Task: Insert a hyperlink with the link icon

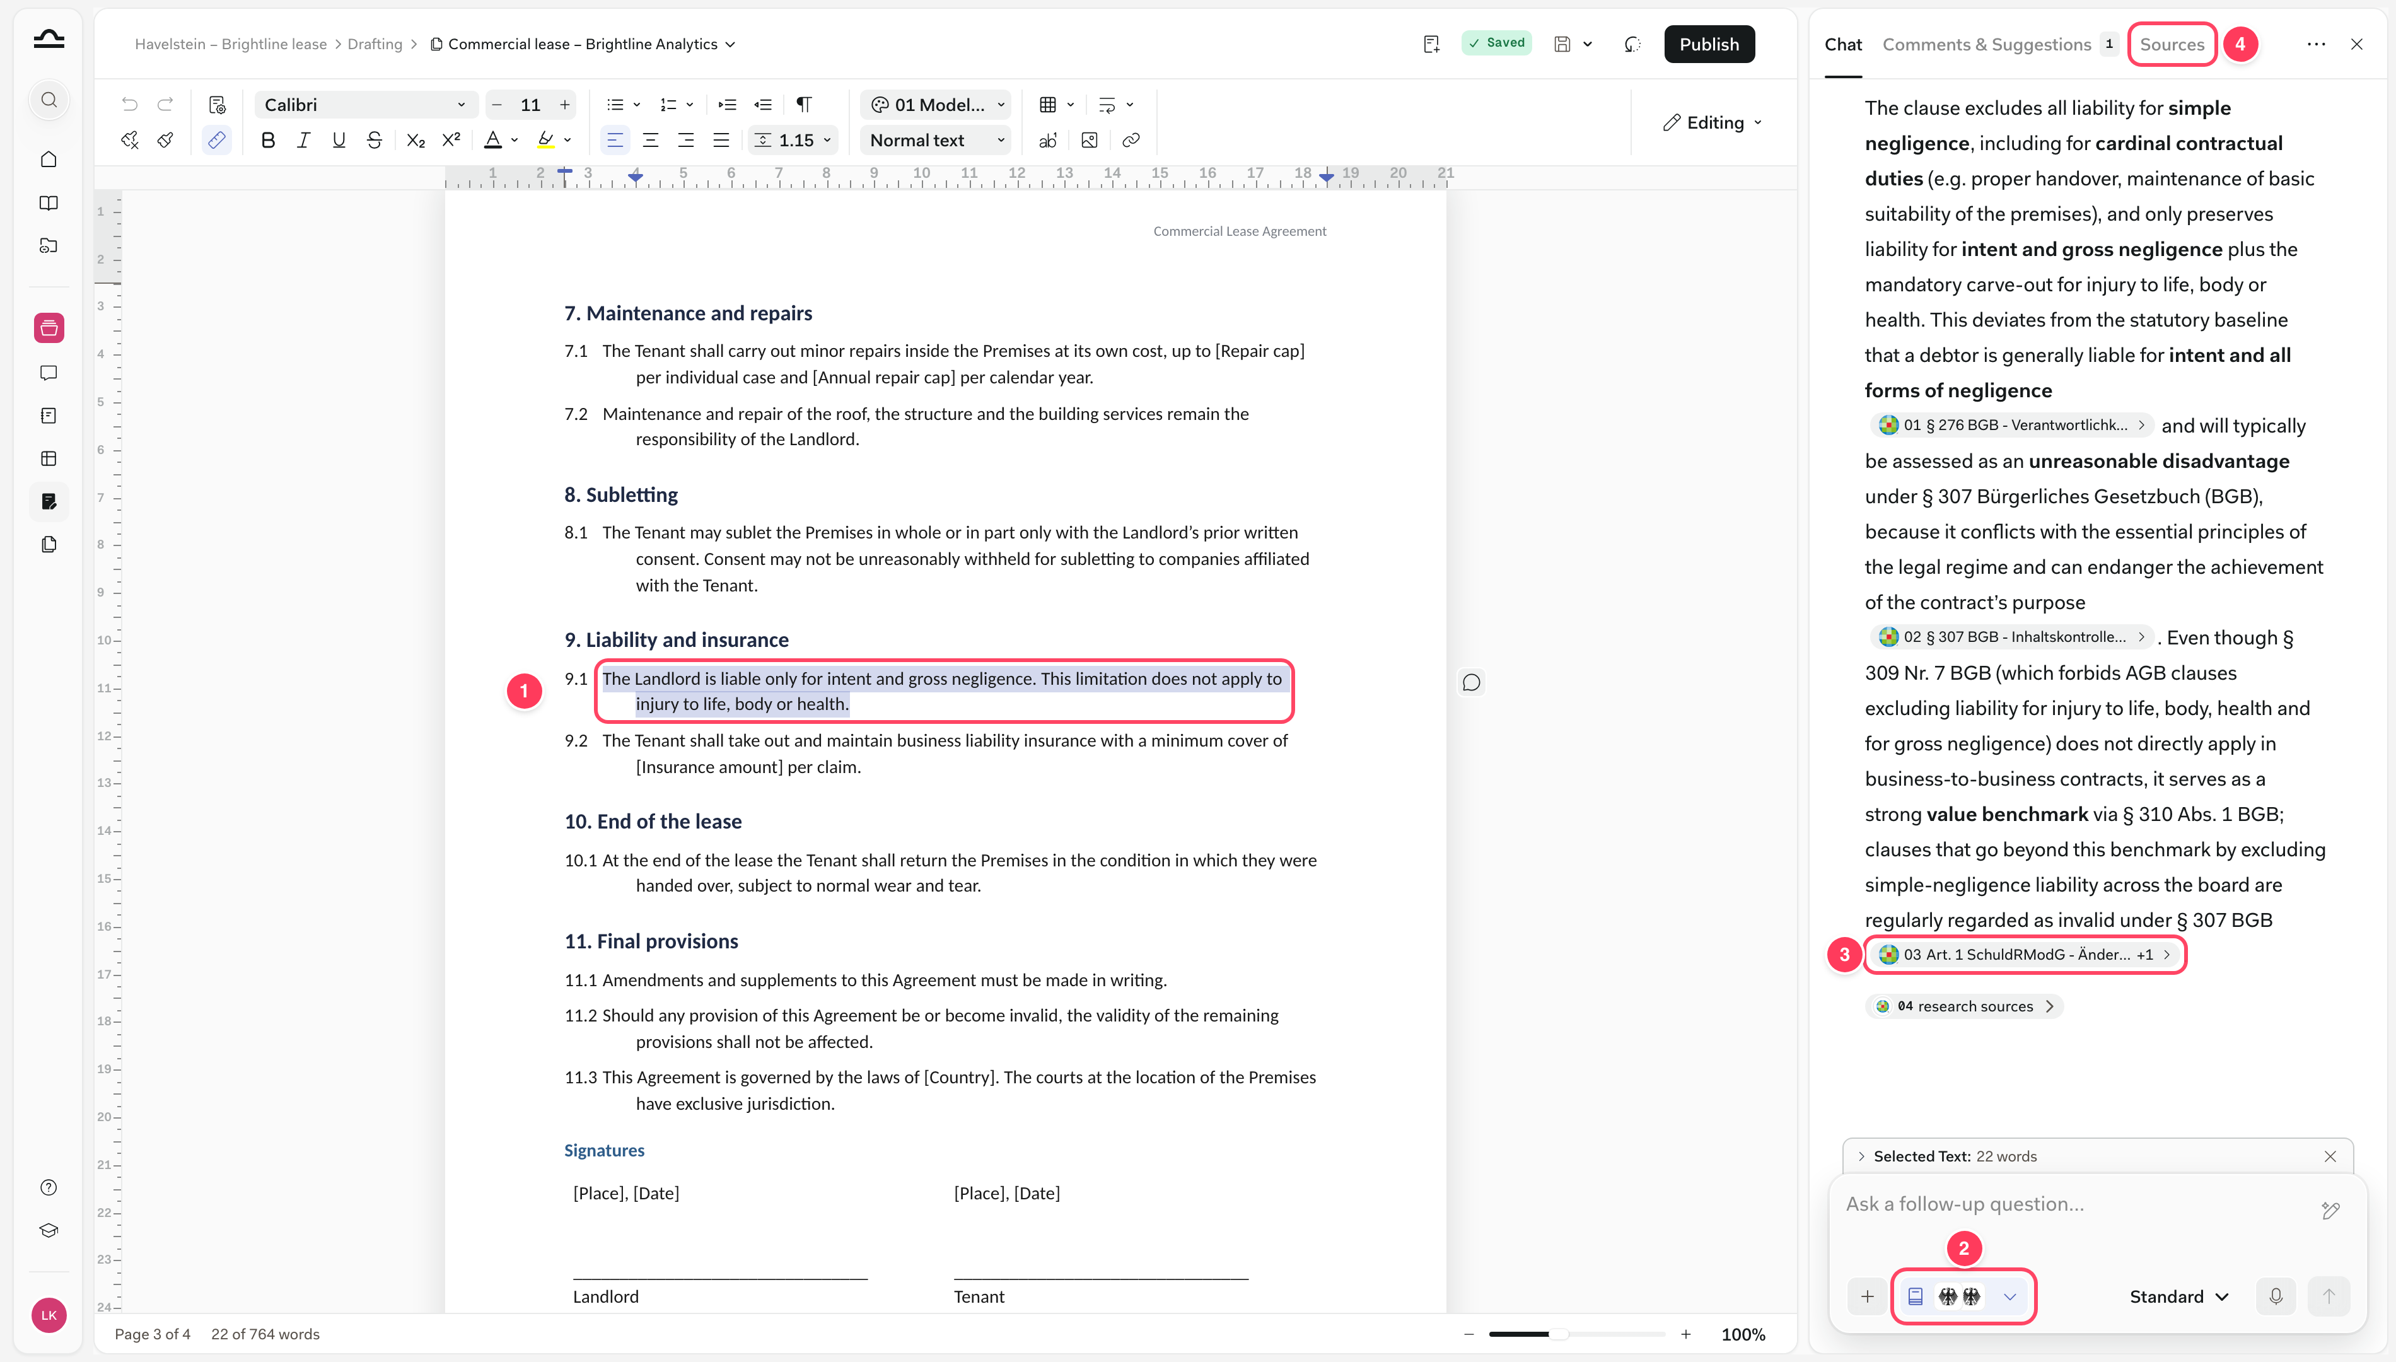Action: [x=1131, y=139]
